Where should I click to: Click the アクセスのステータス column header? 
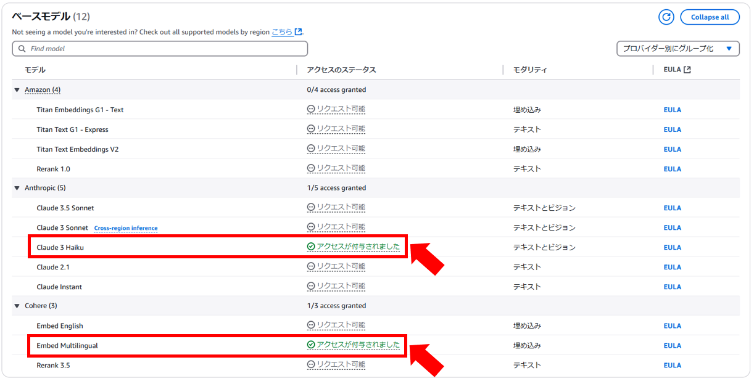tap(341, 70)
